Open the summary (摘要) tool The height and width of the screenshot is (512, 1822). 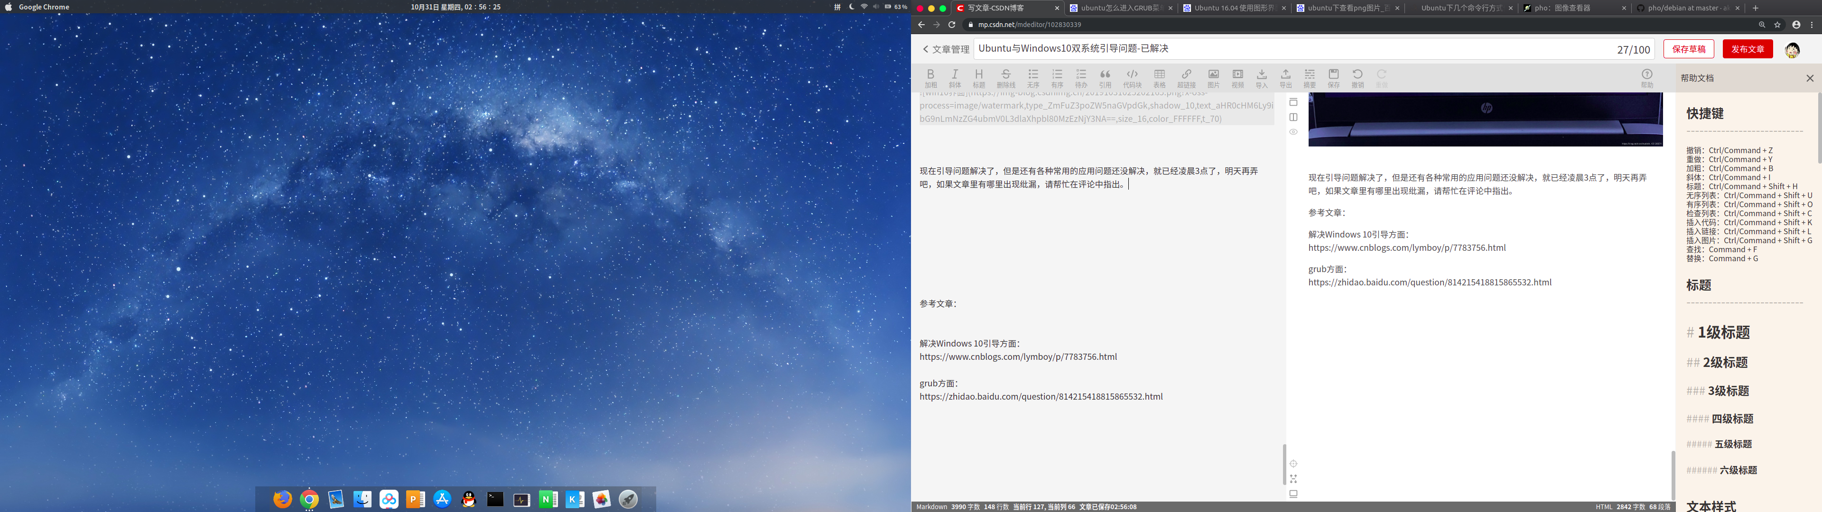click(1310, 78)
